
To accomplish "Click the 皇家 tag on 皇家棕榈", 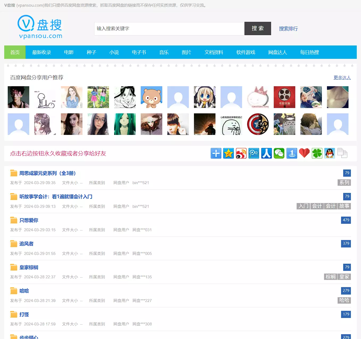I will [344, 277].
